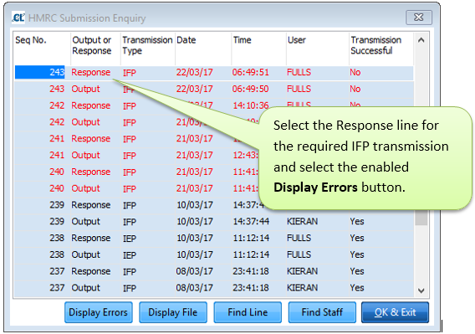Select the 239 Response row label
The height and width of the screenshot is (334, 475).
[x=91, y=205]
